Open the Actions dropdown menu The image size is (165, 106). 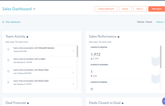(x=160, y=22)
